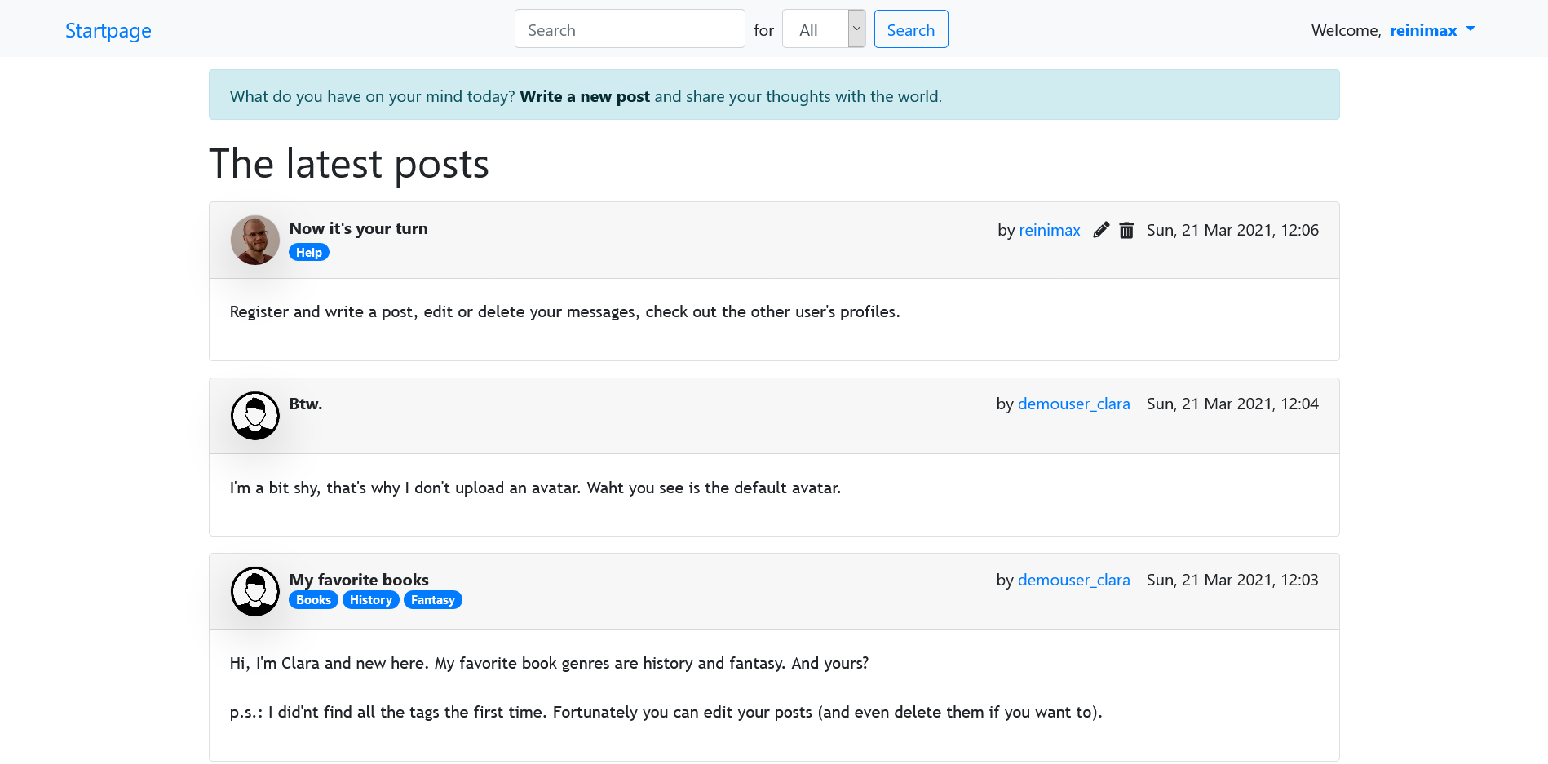Open the post titled 'My favorite books'
Image resolution: width=1548 pixels, height=764 pixels.
click(359, 580)
